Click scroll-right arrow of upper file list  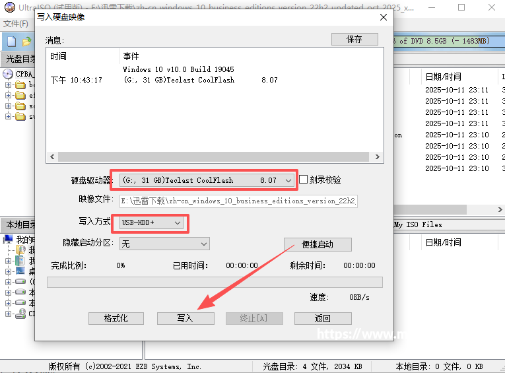point(500,209)
